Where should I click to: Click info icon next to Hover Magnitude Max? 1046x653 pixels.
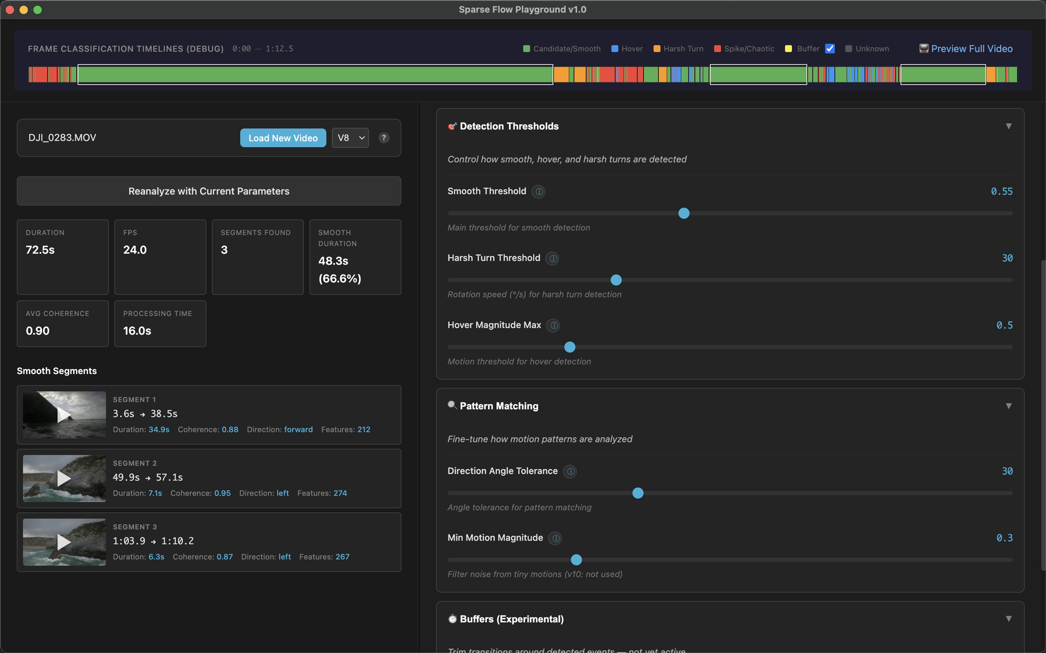(x=553, y=325)
